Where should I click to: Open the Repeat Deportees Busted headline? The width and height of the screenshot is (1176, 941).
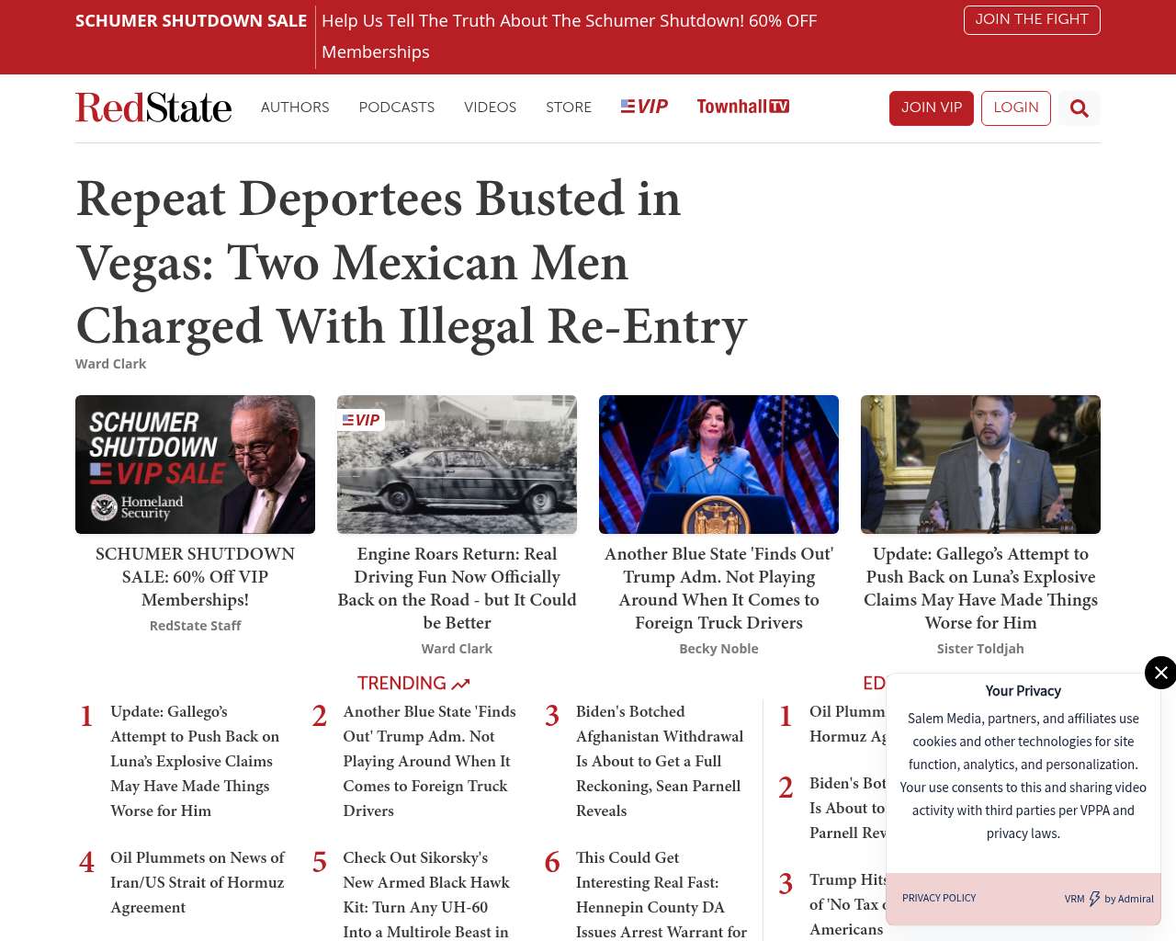[411, 263]
